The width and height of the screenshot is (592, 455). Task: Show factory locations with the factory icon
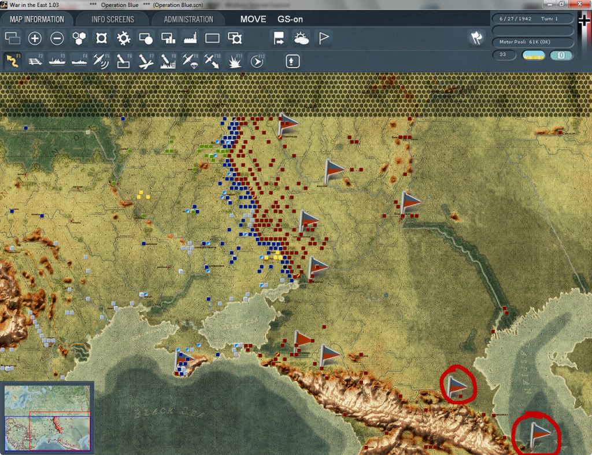190,38
